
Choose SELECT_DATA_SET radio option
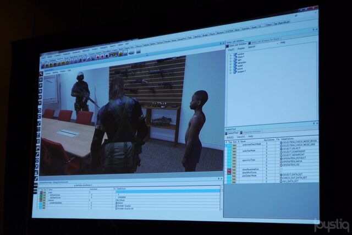point(281,175)
